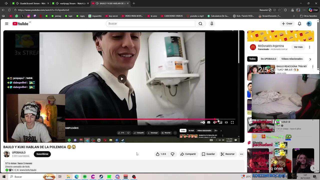Open options for the BAULO REACCIONA video

pyautogui.click(x=312, y=67)
